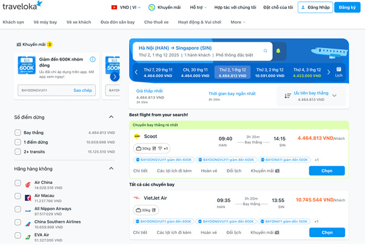Click the VietJet Air logo

[136, 198]
